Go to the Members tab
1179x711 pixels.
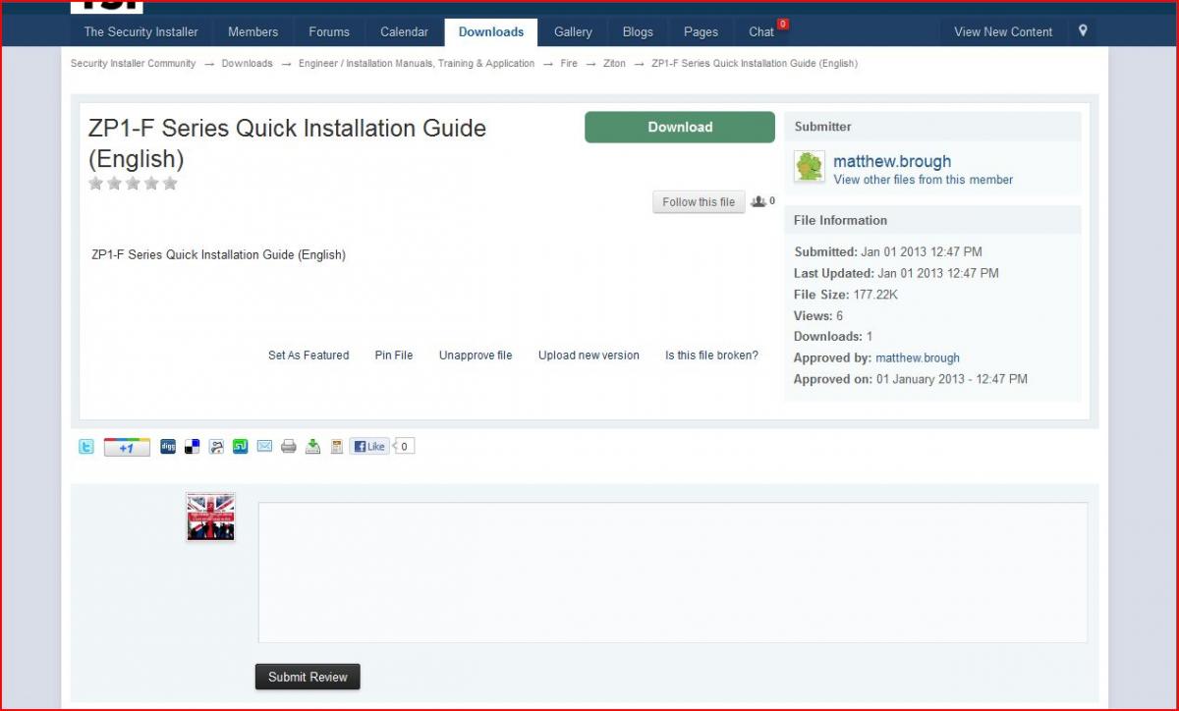tap(253, 31)
